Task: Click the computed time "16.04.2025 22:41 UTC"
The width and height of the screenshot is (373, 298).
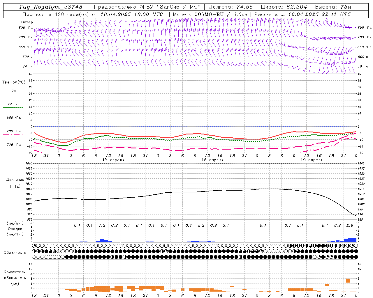Action: tap(319, 14)
